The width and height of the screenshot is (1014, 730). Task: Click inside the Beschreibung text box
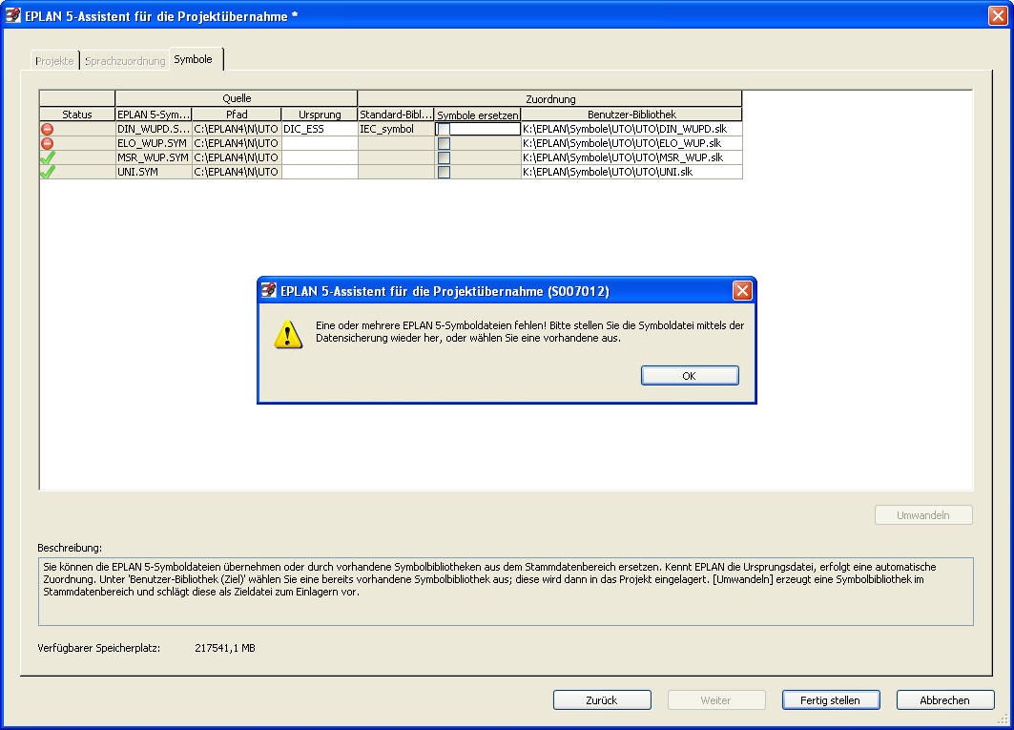pos(506,592)
